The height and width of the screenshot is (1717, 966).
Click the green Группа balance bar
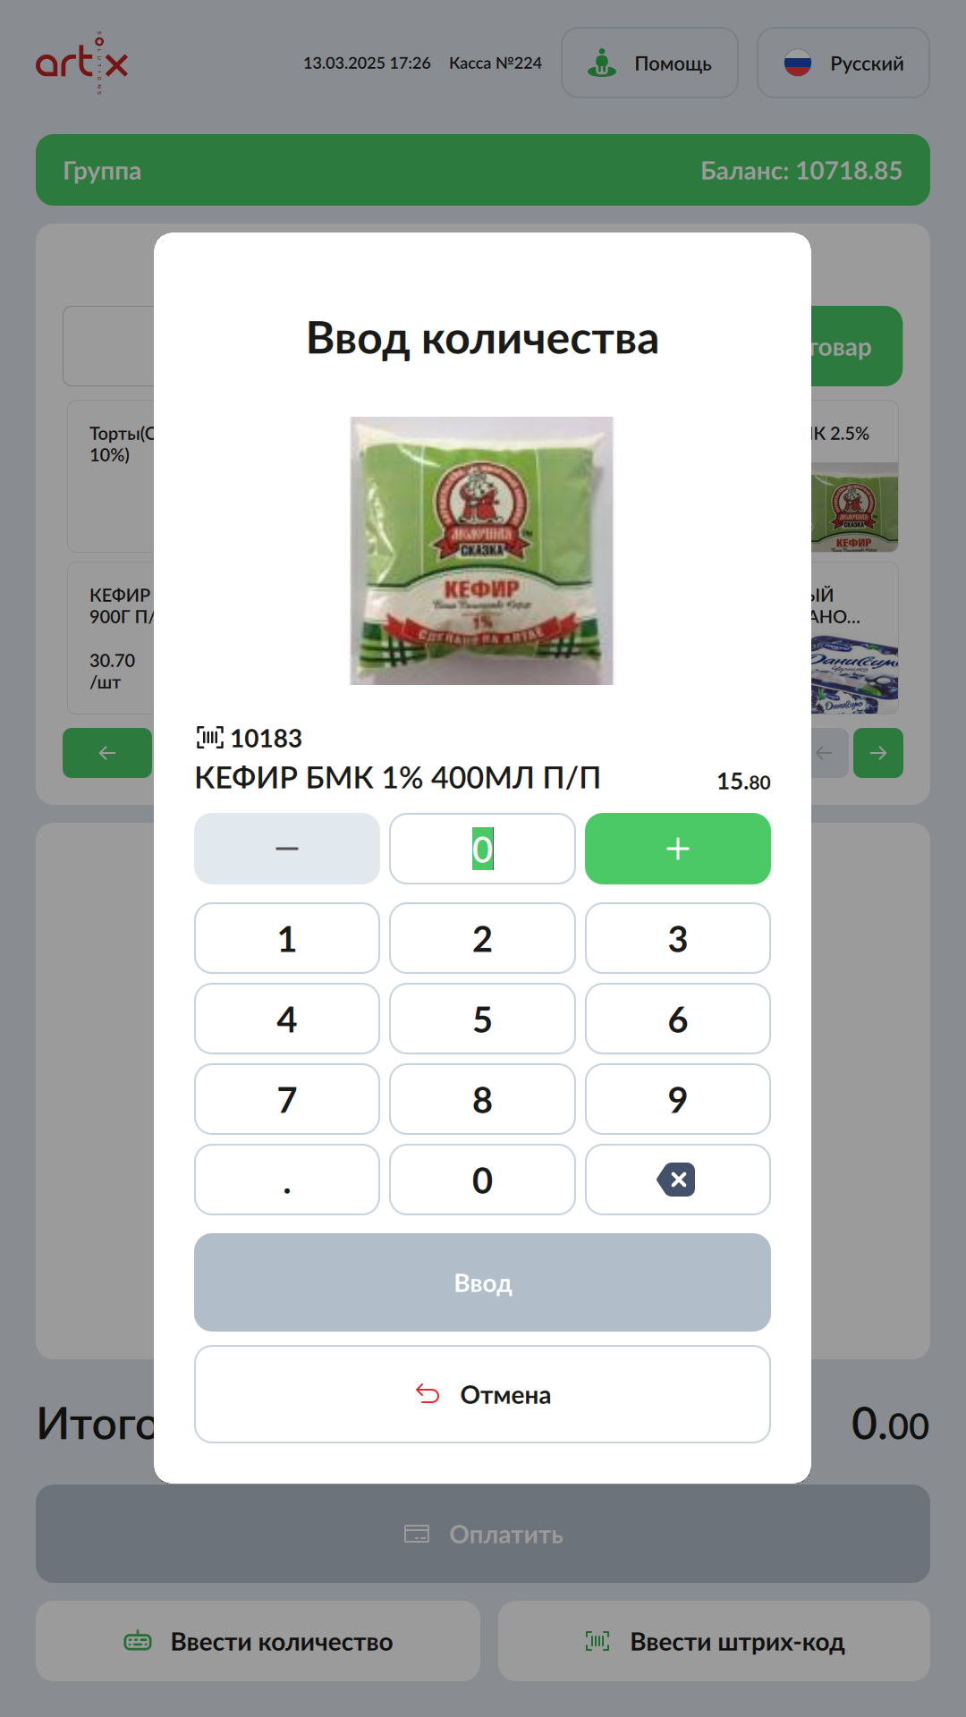pos(483,170)
